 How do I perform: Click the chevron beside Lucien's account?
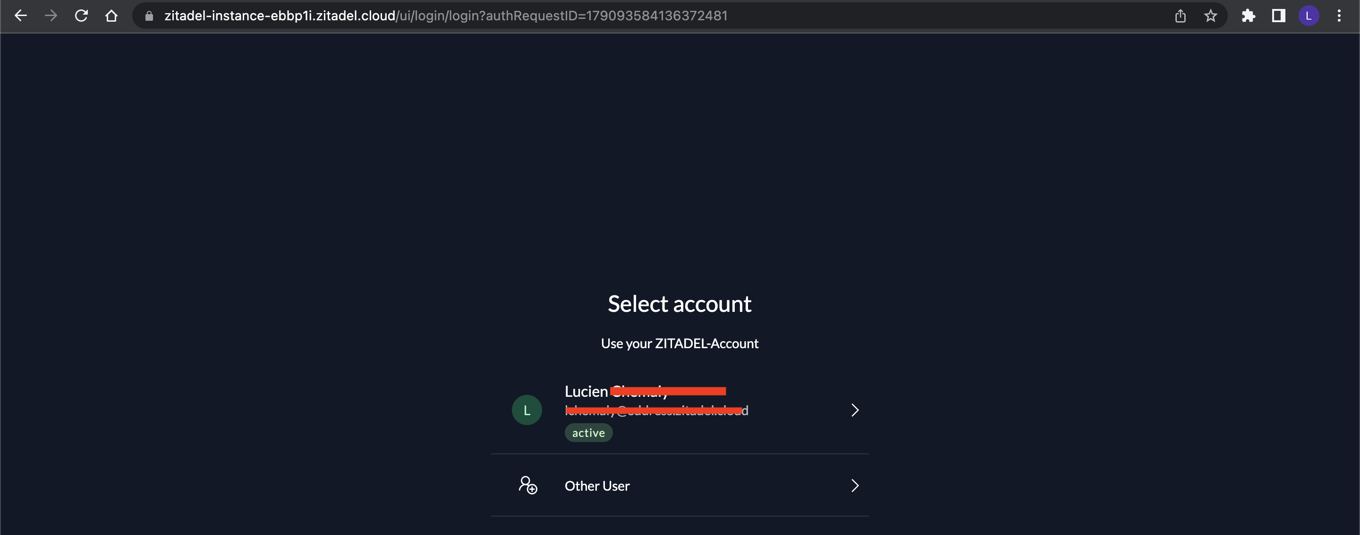(855, 410)
